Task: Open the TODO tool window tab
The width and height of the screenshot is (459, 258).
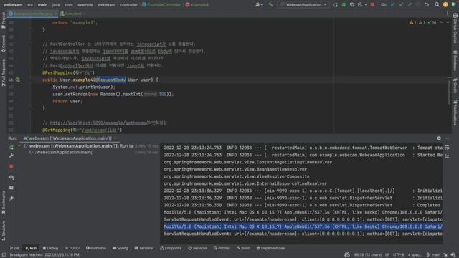Action: (72, 248)
